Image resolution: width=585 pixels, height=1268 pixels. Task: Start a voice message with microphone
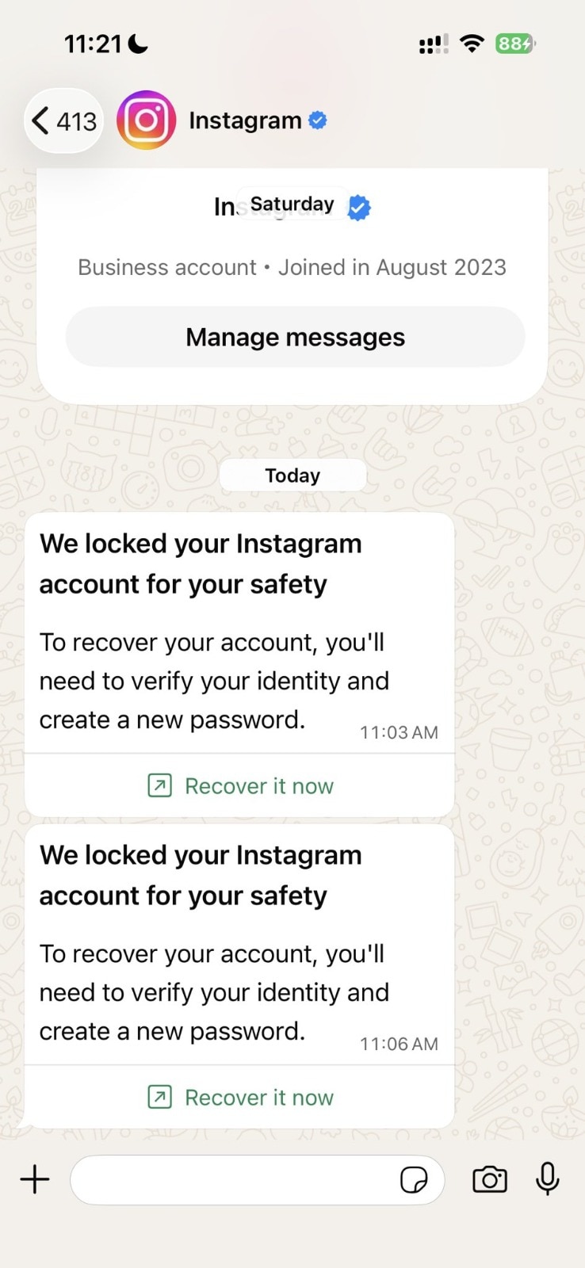coord(548,1178)
